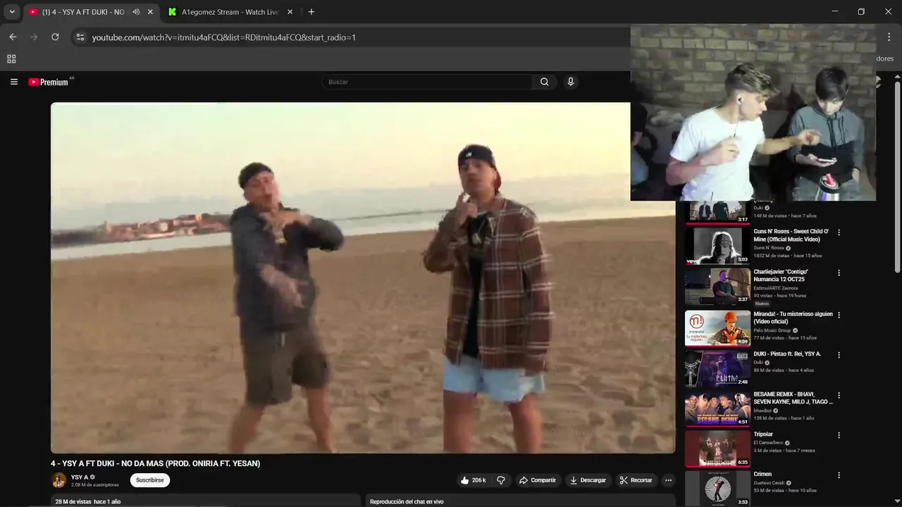
Task: Open Crimen by Gustavo Cerati thumbnail
Action: pos(717,488)
